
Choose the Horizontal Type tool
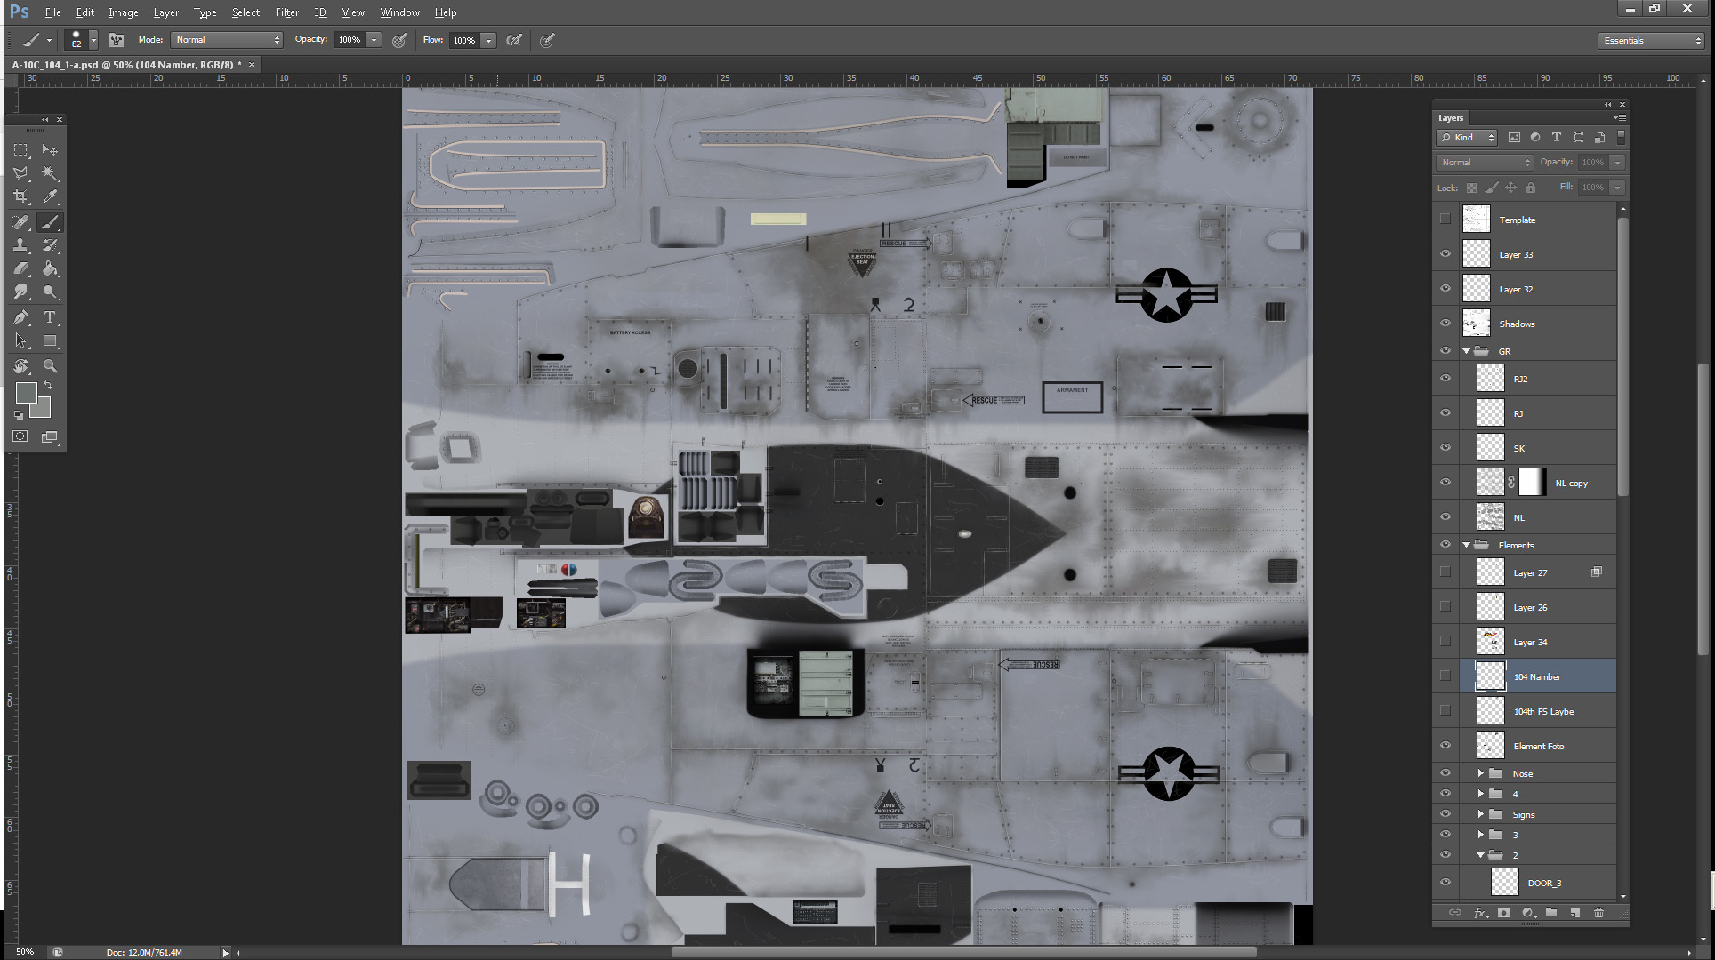[x=50, y=317]
